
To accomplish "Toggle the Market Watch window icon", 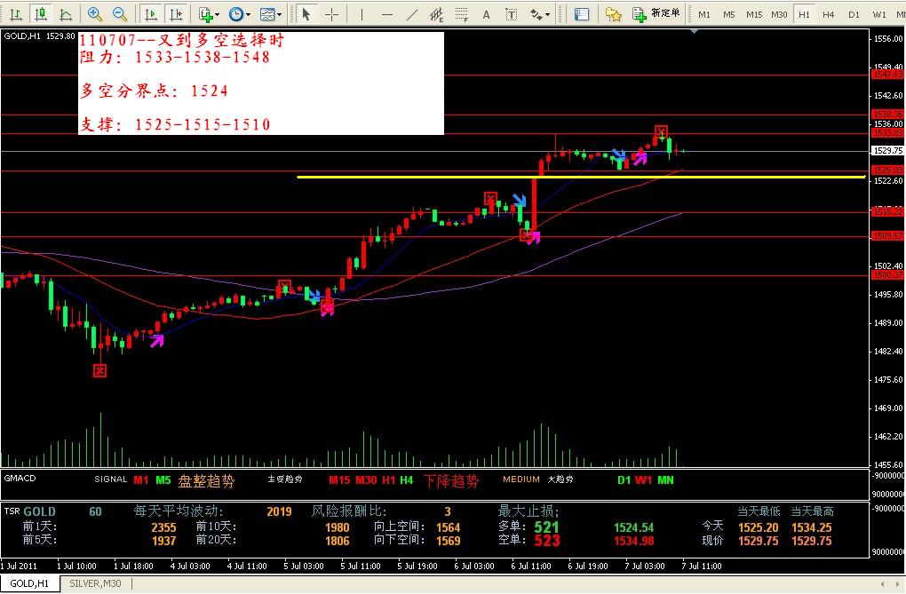I will tap(582, 14).
